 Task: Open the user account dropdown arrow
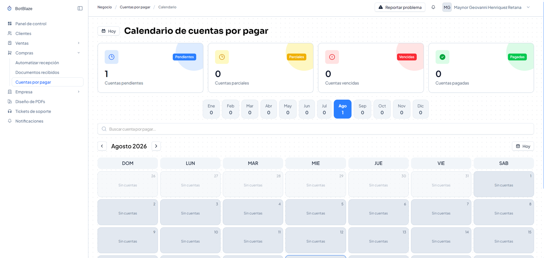tap(528, 7)
